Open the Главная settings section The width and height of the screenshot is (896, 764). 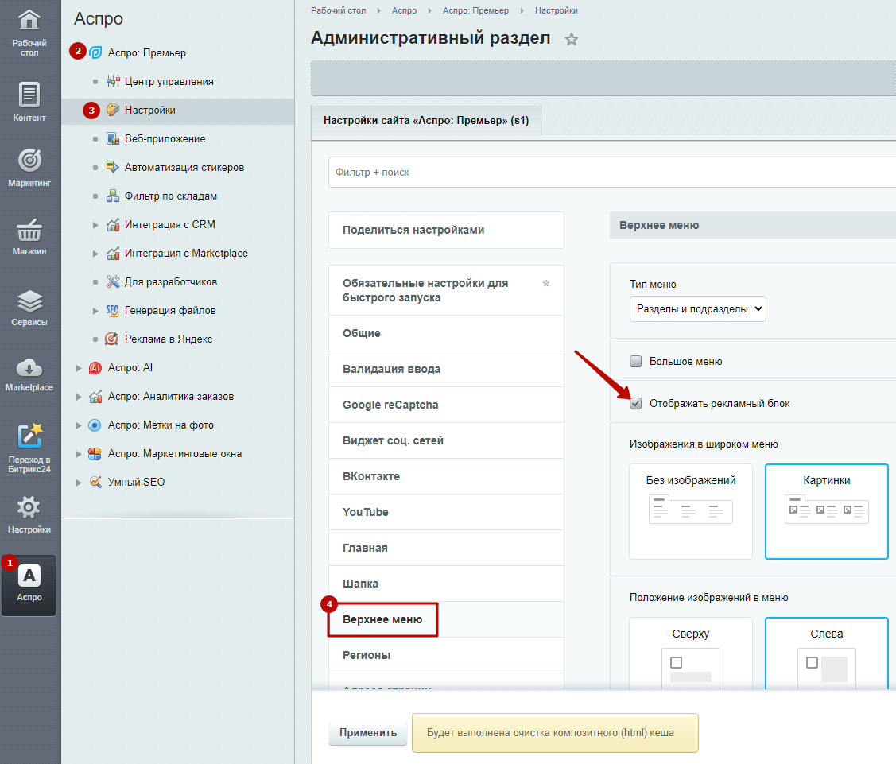coord(446,548)
